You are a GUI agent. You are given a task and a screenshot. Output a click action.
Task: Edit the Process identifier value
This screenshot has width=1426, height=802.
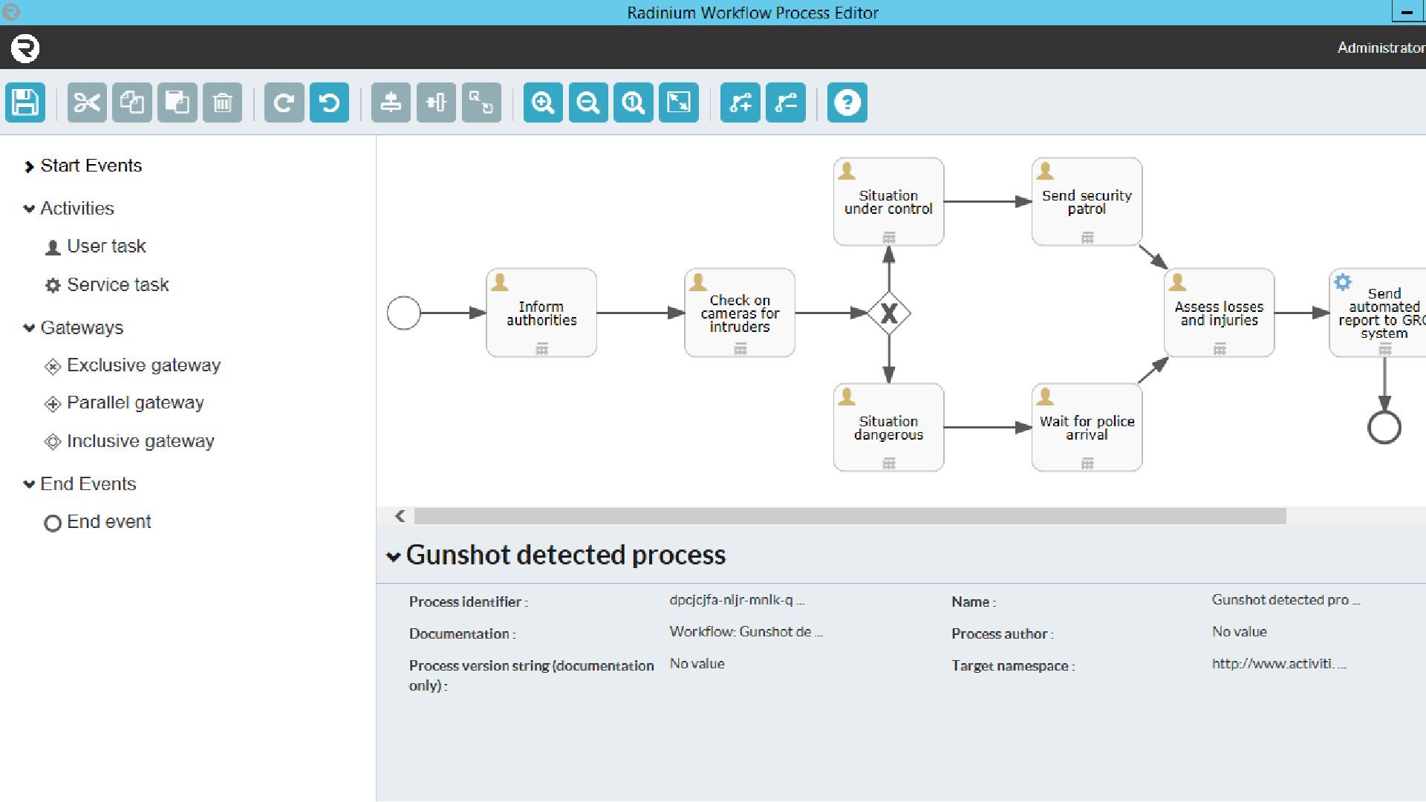point(737,600)
